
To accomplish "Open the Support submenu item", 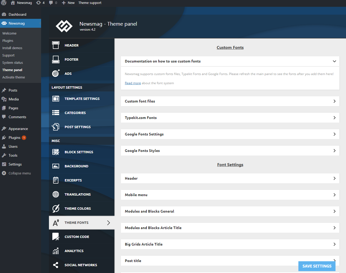I will 8,55.
